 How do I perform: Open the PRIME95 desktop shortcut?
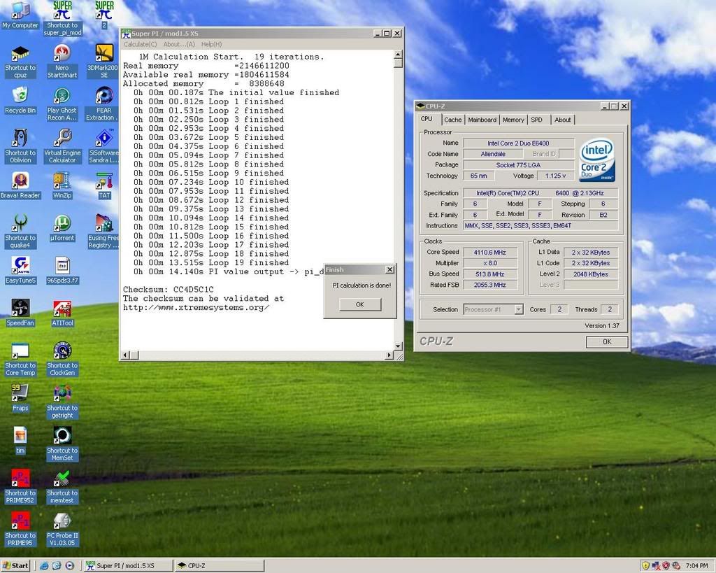click(20, 521)
